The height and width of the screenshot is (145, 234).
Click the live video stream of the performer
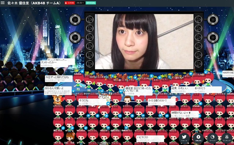(x=144, y=42)
